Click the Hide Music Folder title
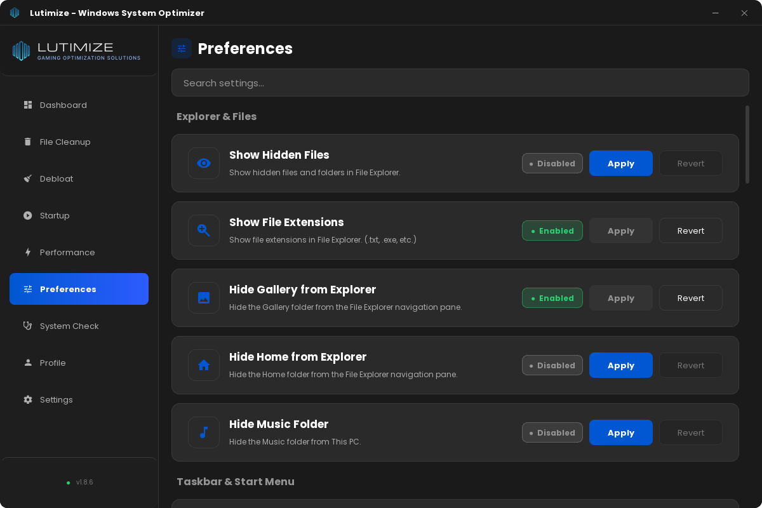This screenshot has width=762, height=508. pyautogui.click(x=279, y=424)
